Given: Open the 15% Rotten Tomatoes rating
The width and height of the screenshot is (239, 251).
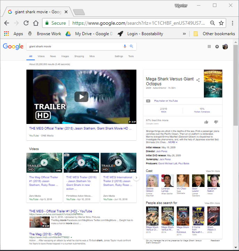Looking at the screenshot, I should click(202, 110).
